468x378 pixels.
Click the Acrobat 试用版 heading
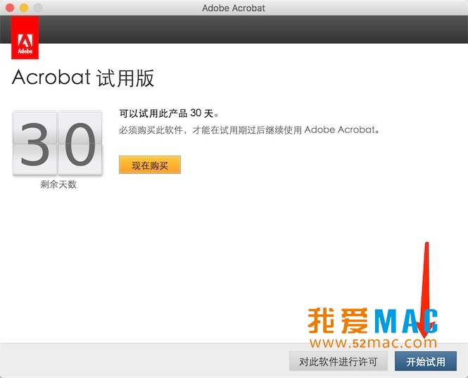83,77
